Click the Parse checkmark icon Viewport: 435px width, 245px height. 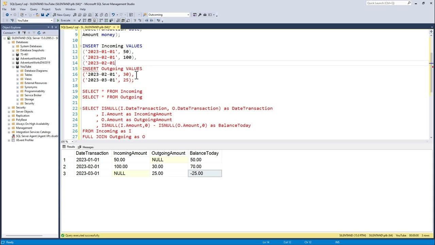tap(79, 20)
